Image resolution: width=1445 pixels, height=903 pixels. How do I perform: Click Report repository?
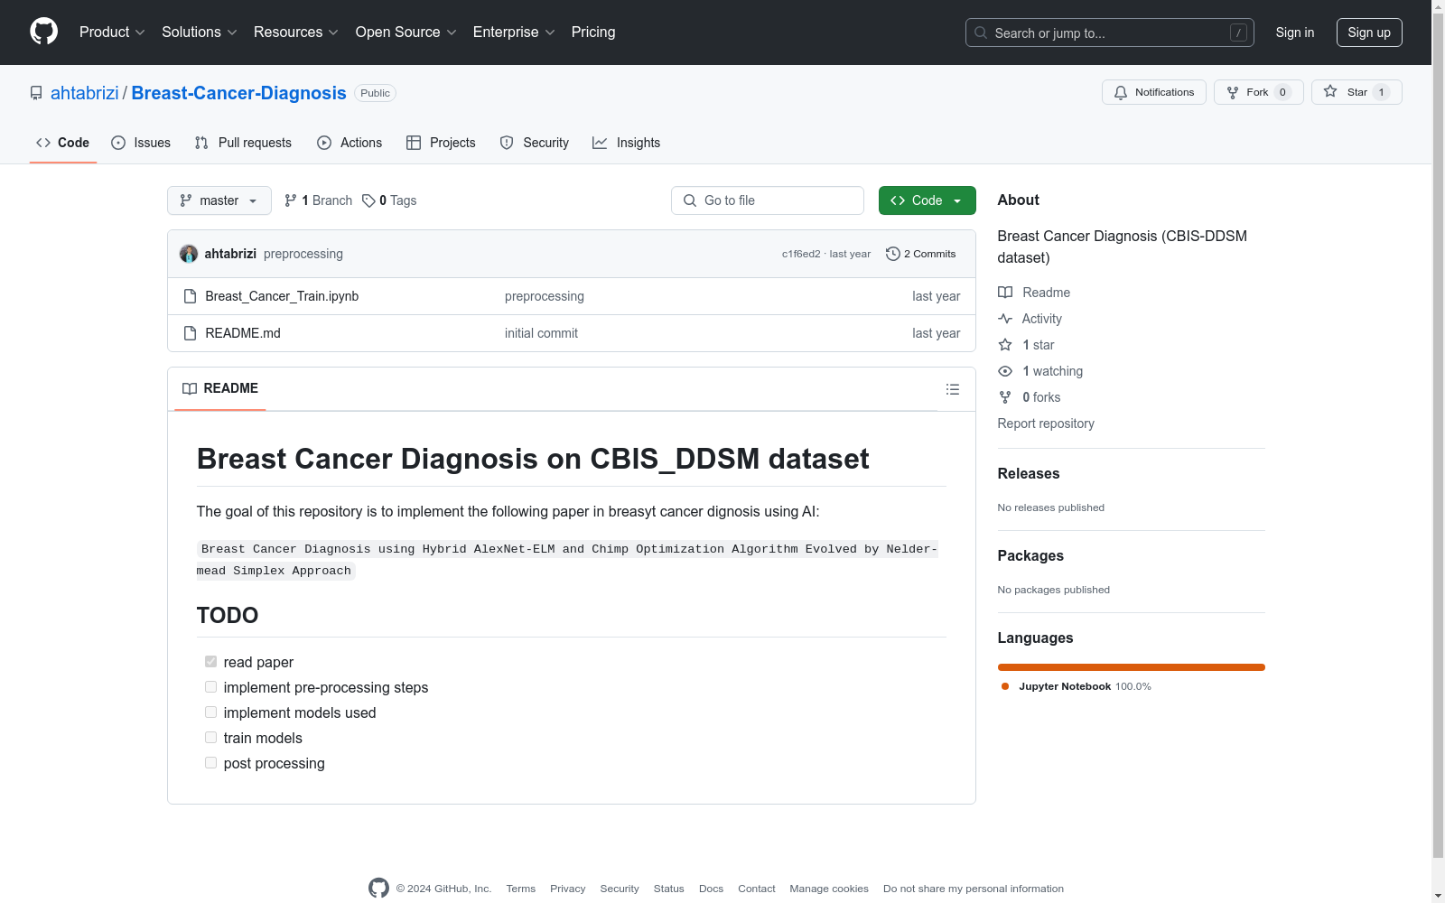(x=1046, y=424)
